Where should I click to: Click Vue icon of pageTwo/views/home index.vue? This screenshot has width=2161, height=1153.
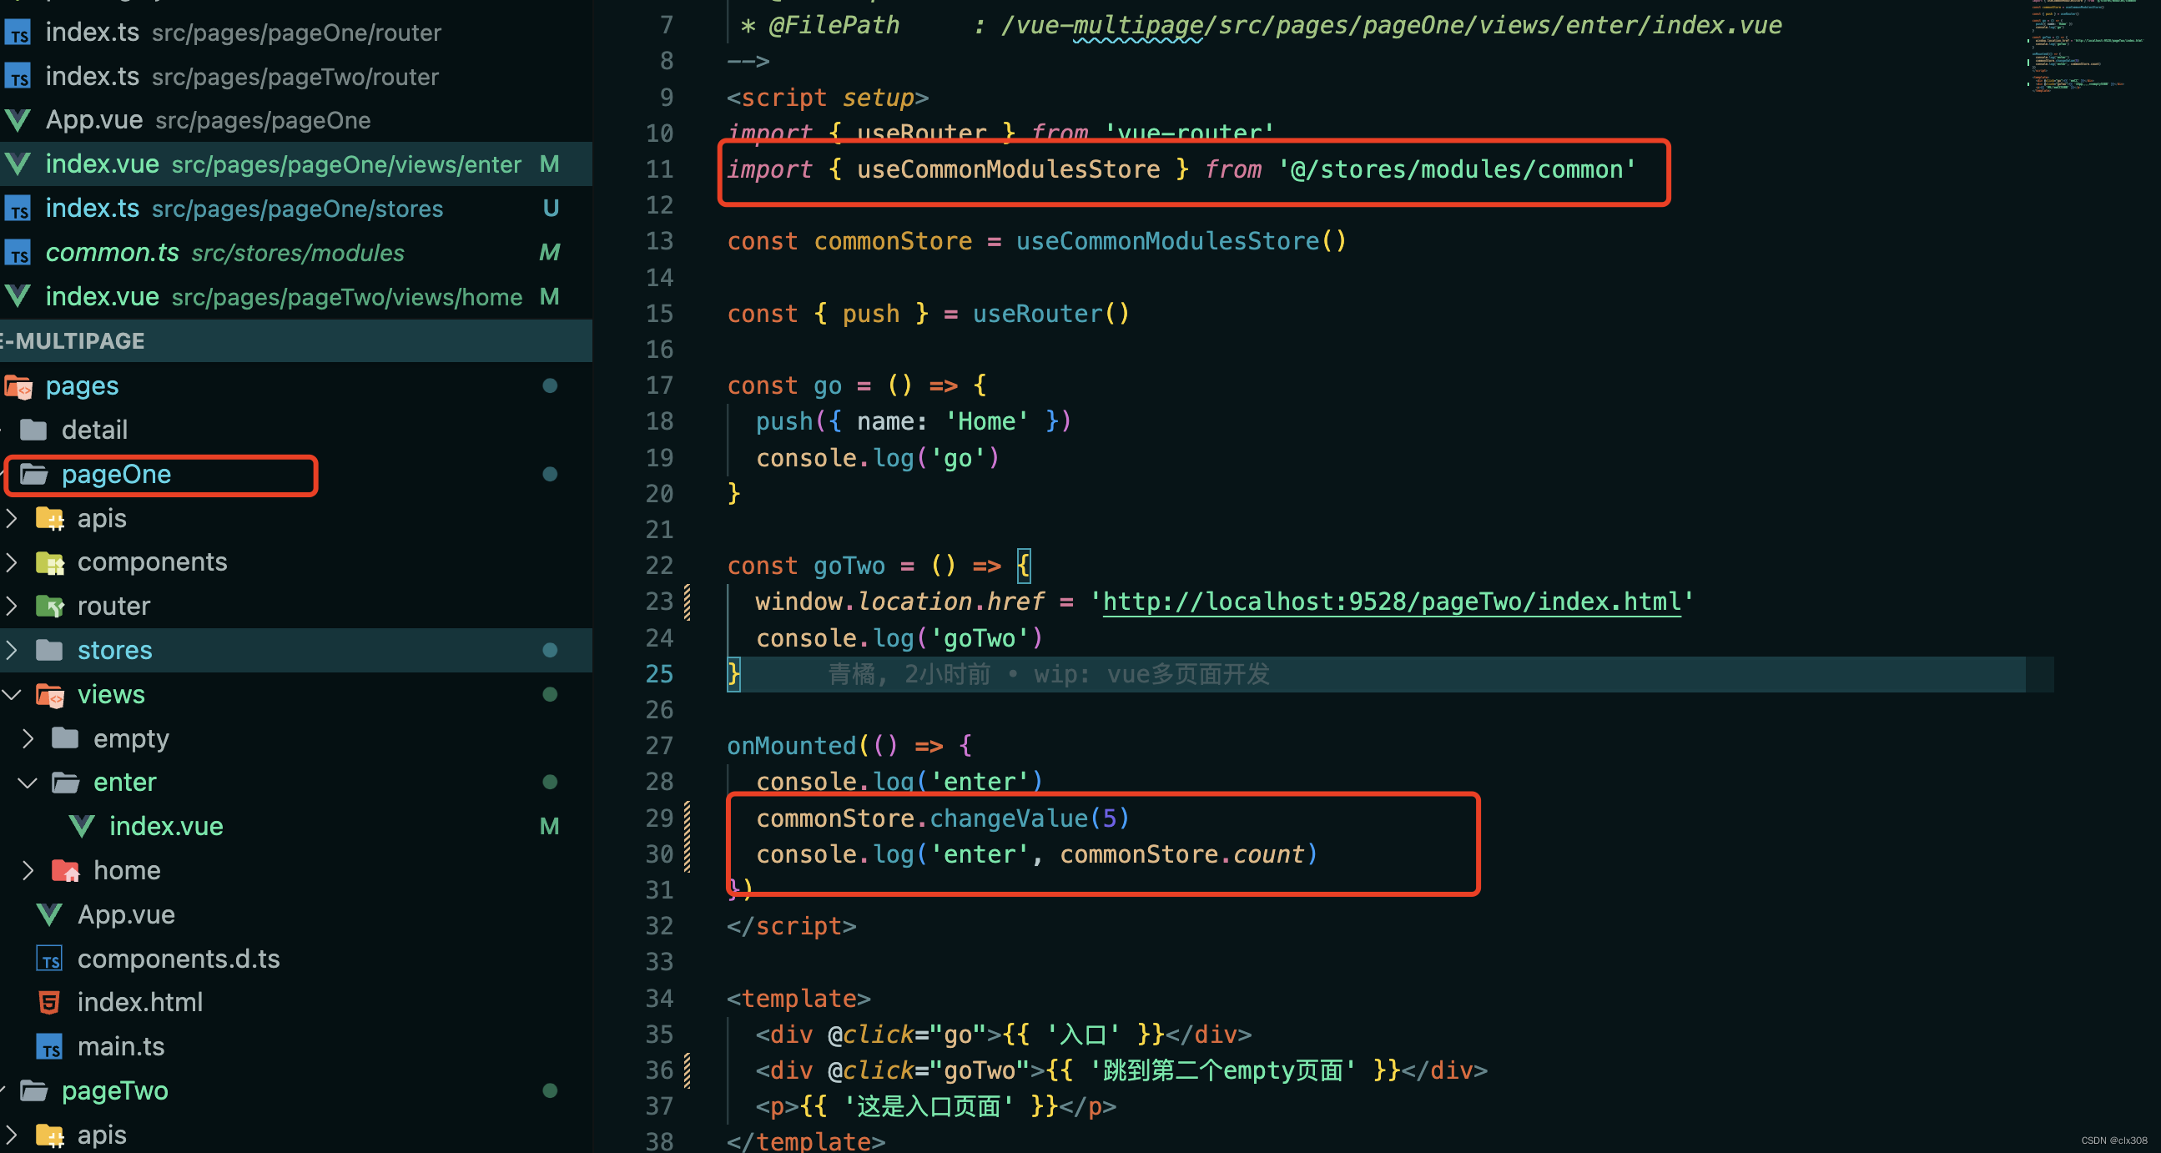[18, 296]
